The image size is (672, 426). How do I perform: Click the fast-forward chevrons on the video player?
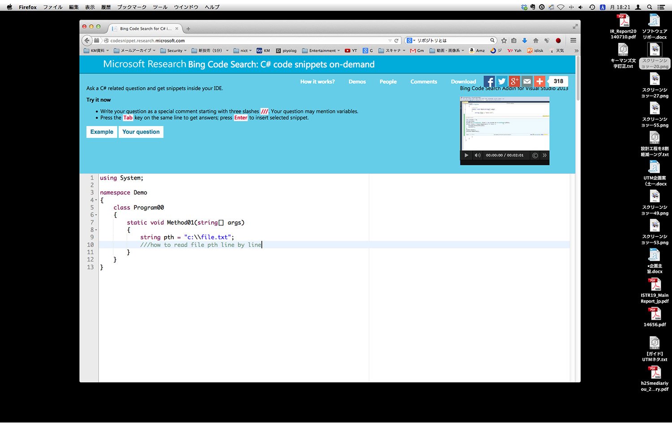544,155
